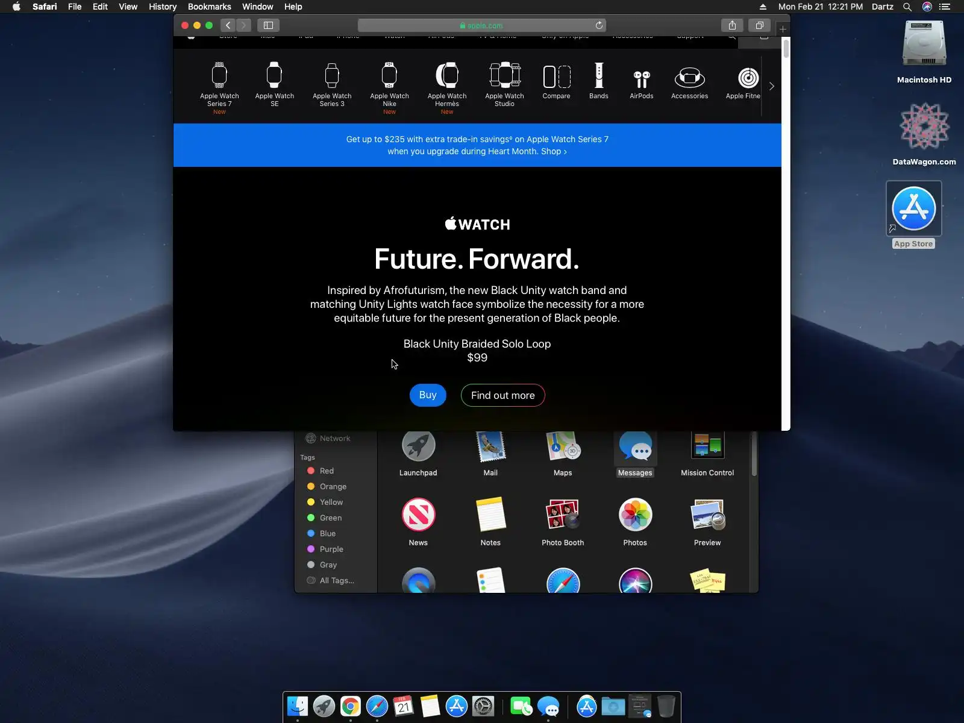Open the Window menu
This screenshot has height=723, width=964.
258,7
